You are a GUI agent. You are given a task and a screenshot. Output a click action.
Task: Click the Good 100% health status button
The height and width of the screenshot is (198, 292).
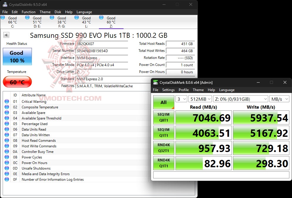pos(17,57)
